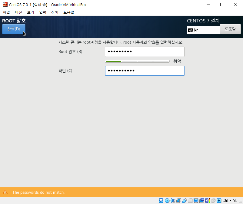Click the hard disk activity indicator
243x204 pixels.
(x=161, y=200)
